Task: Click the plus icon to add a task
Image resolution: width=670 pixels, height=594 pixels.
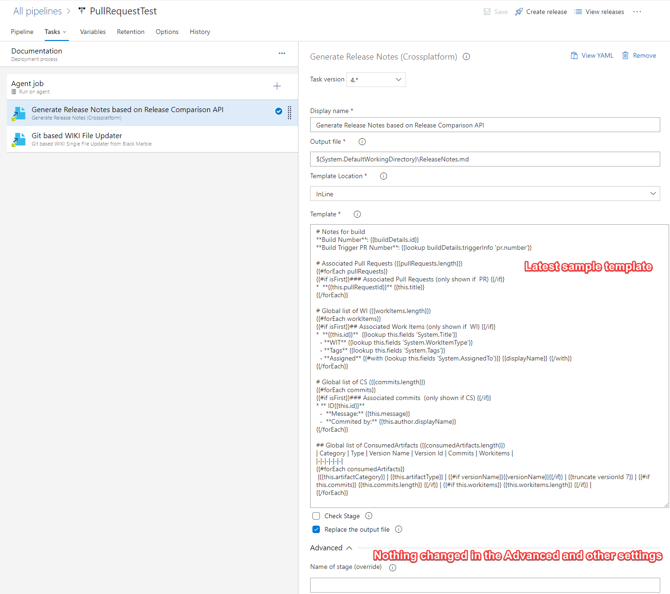Action: (x=277, y=86)
